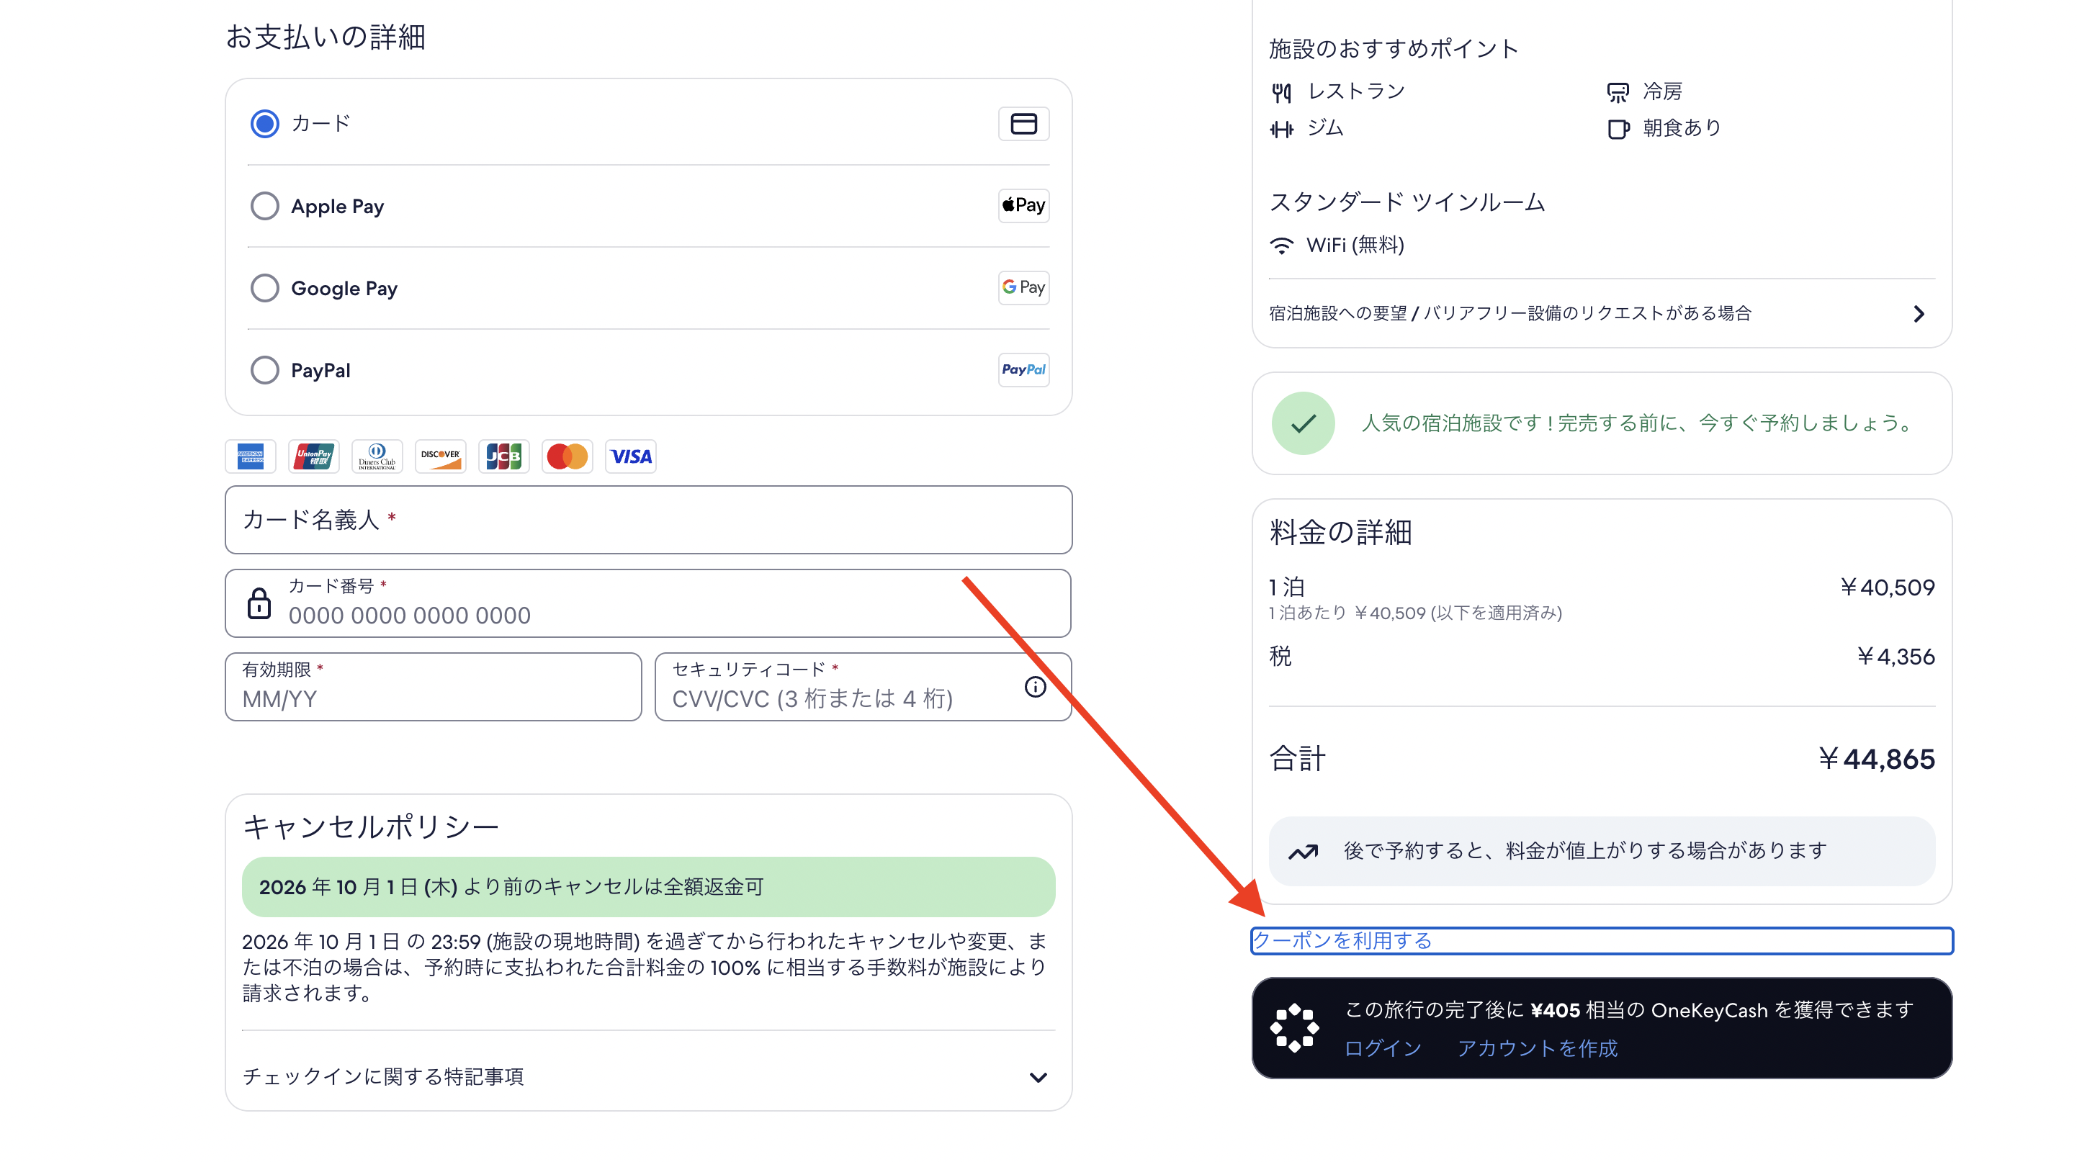
Task: Select the PayPal radio button
Action: pyautogui.click(x=264, y=371)
